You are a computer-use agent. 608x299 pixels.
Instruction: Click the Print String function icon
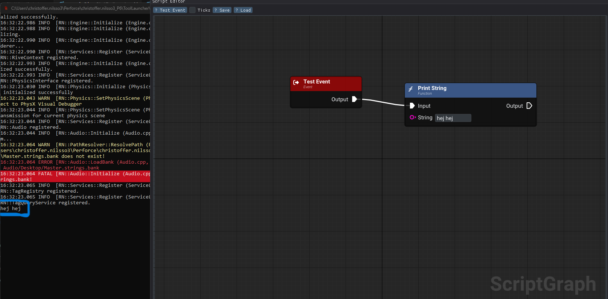coord(411,89)
